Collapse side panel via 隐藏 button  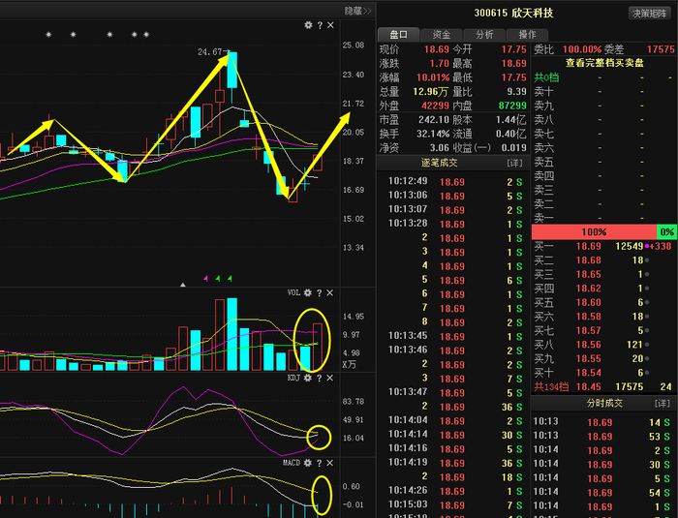(x=357, y=11)
